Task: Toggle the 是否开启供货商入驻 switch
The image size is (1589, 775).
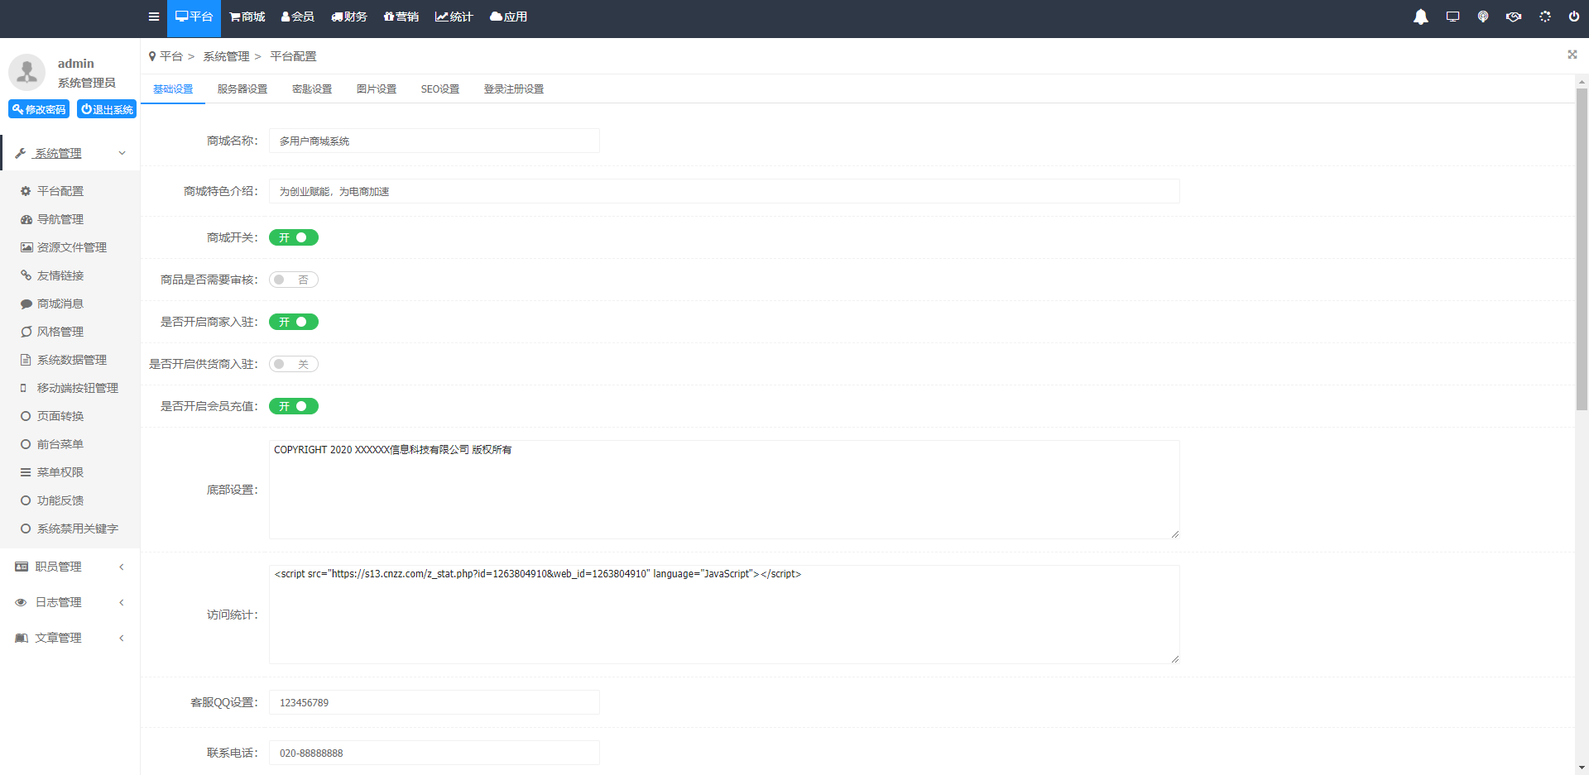Action: tap(294, 364)
